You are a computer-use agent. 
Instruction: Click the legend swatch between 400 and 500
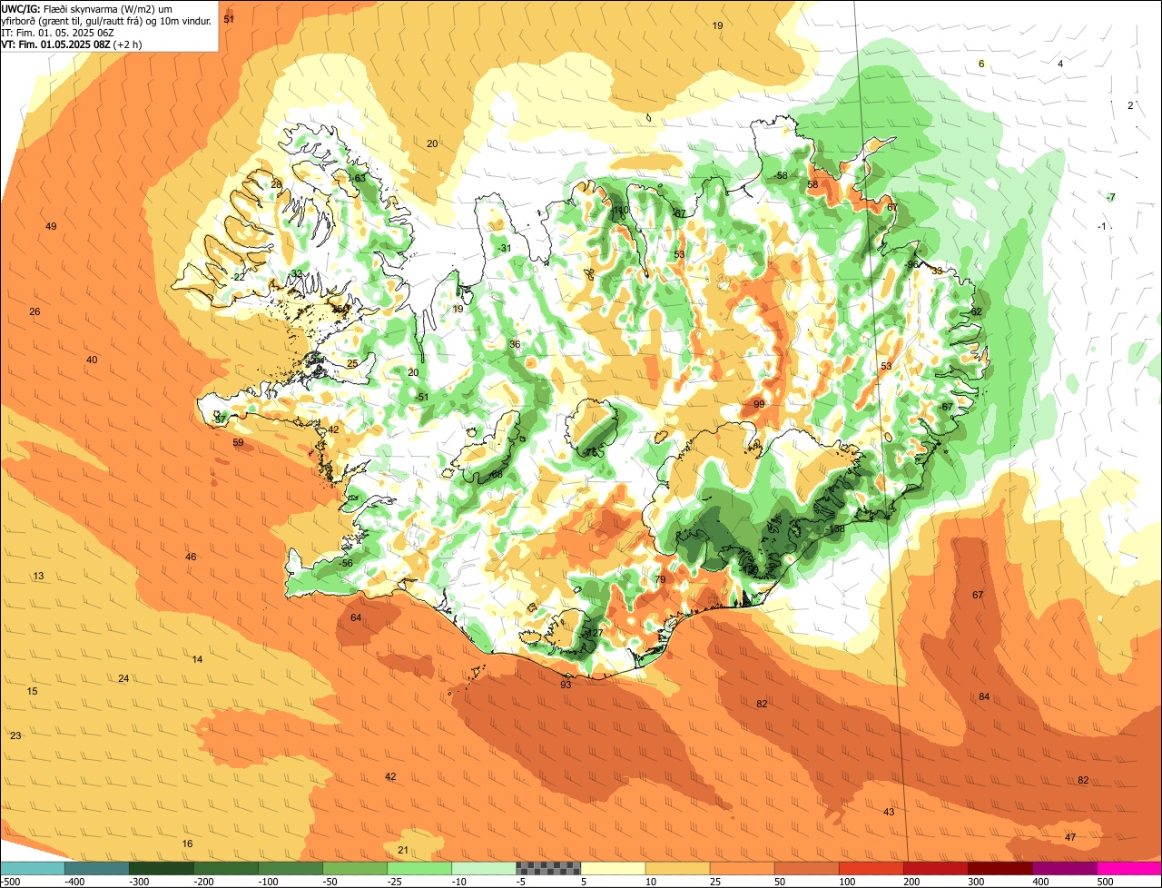pos(1064,868)
